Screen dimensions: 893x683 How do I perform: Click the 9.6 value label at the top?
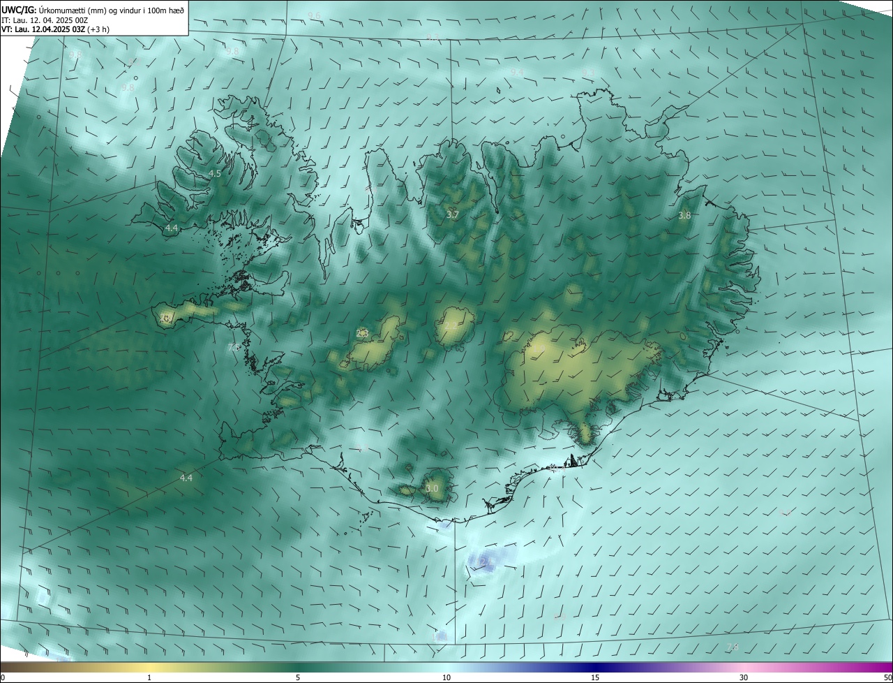[x=314, y=15]
